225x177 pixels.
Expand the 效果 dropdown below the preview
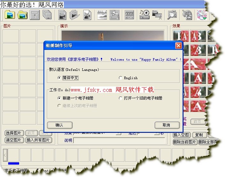(x=118, y=133)
